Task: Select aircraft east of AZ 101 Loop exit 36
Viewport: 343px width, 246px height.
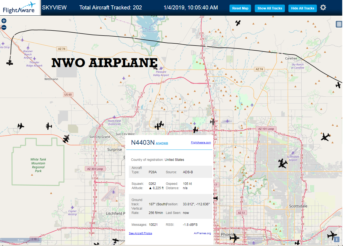Action: (x=326, y=137)
